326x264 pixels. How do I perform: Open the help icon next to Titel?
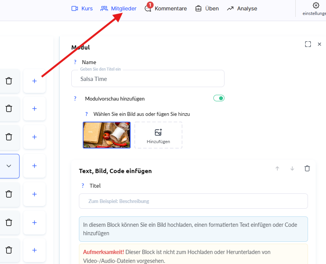pos(83,186)
